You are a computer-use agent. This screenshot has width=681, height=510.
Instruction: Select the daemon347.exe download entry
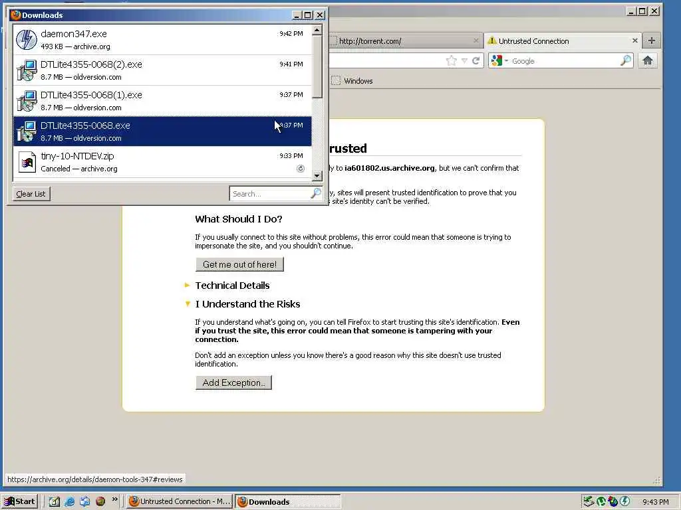[x=162, y=39]
